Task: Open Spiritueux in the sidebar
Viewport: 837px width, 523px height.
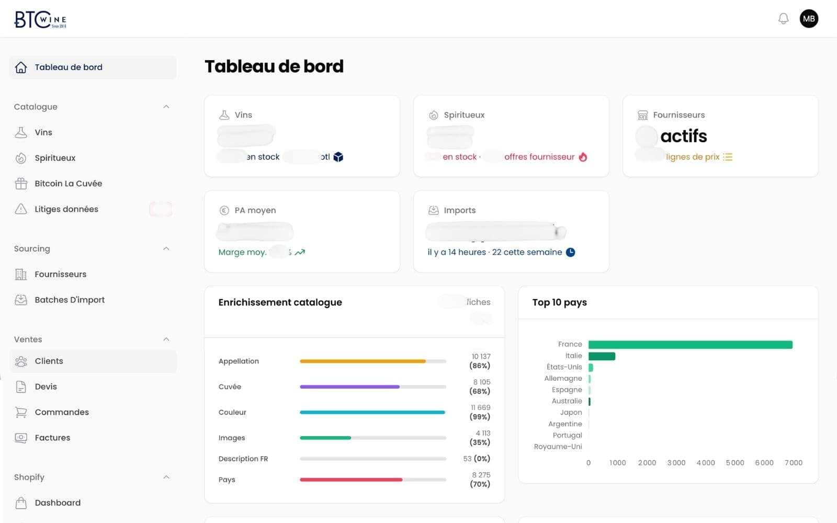Action: [x=93, y=158]
